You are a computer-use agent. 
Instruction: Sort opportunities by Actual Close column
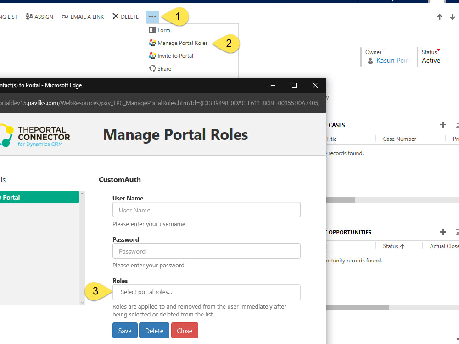(444, 246)
